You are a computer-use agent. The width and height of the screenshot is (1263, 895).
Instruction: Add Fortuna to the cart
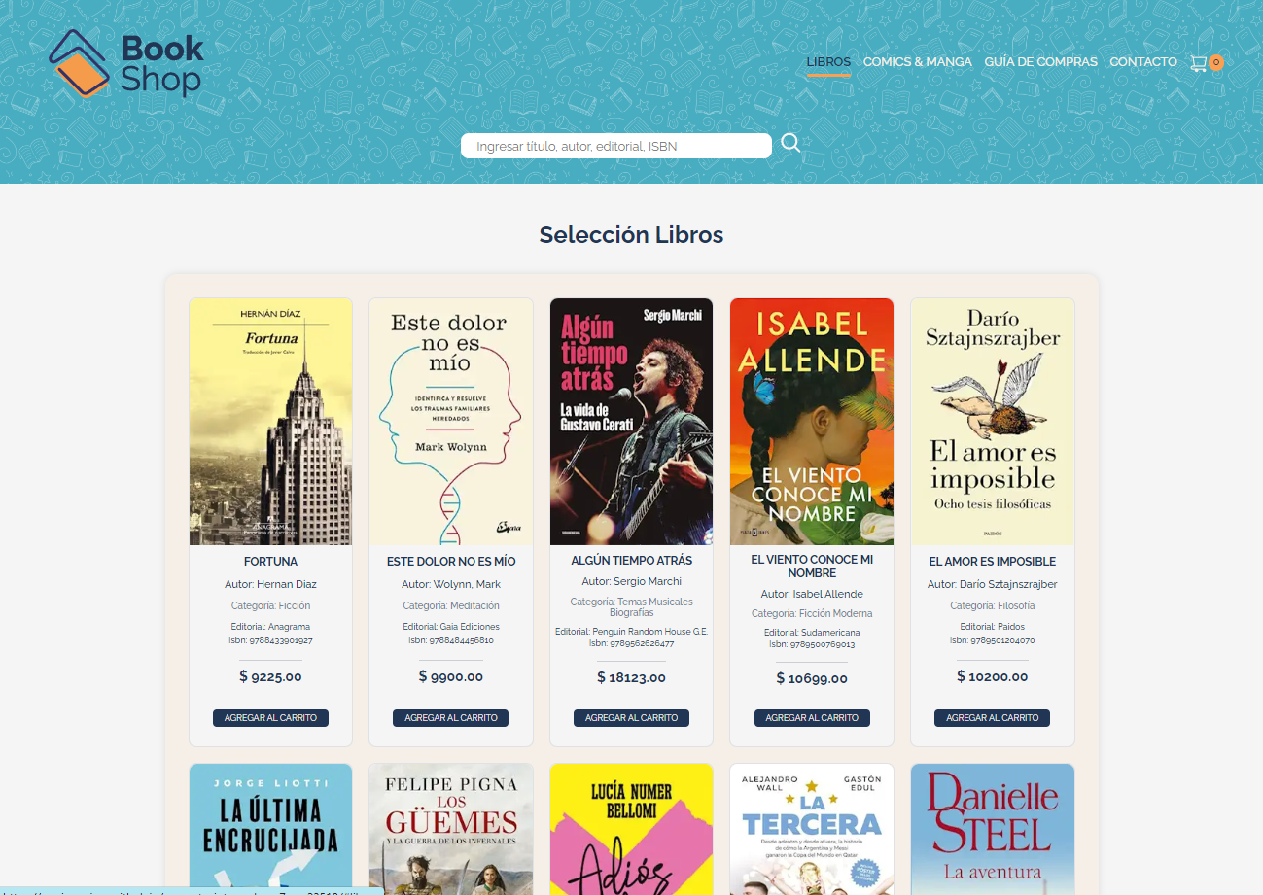pos(270,718)
